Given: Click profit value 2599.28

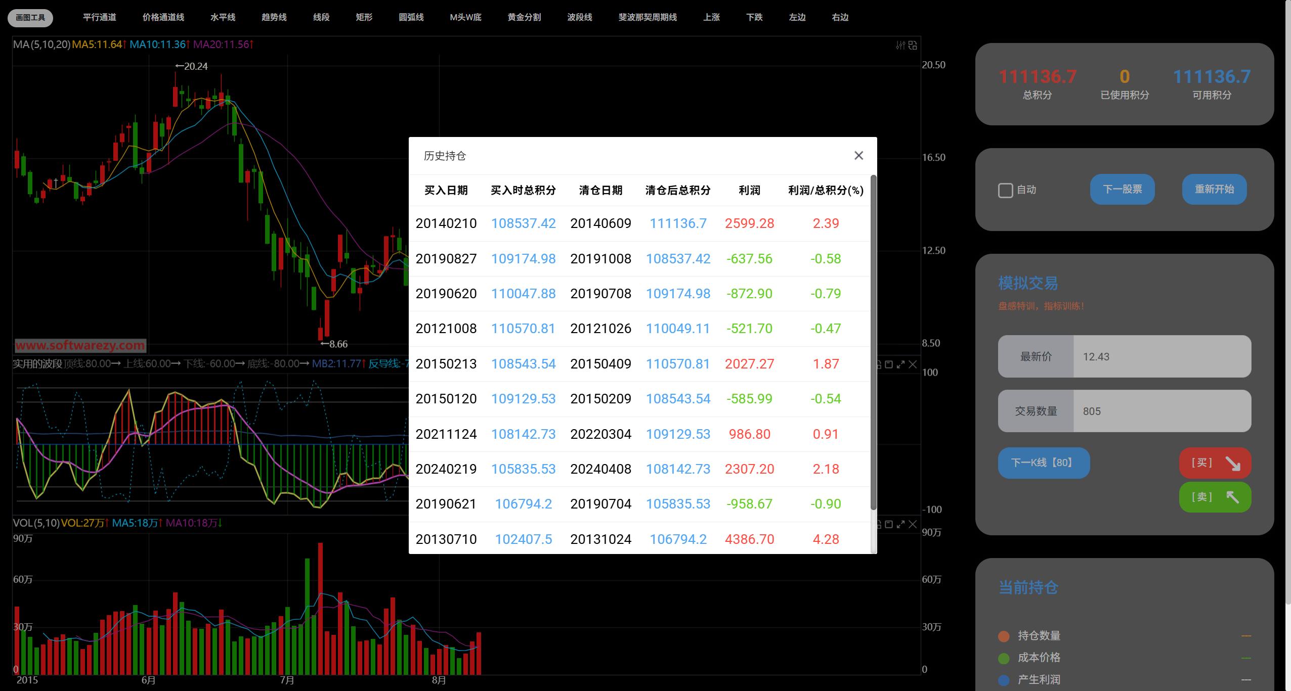Looking at the screenshot, I should (750, 223).
